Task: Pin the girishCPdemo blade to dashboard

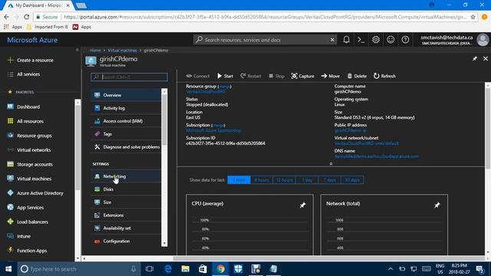Action: click(x=475, y=58)
